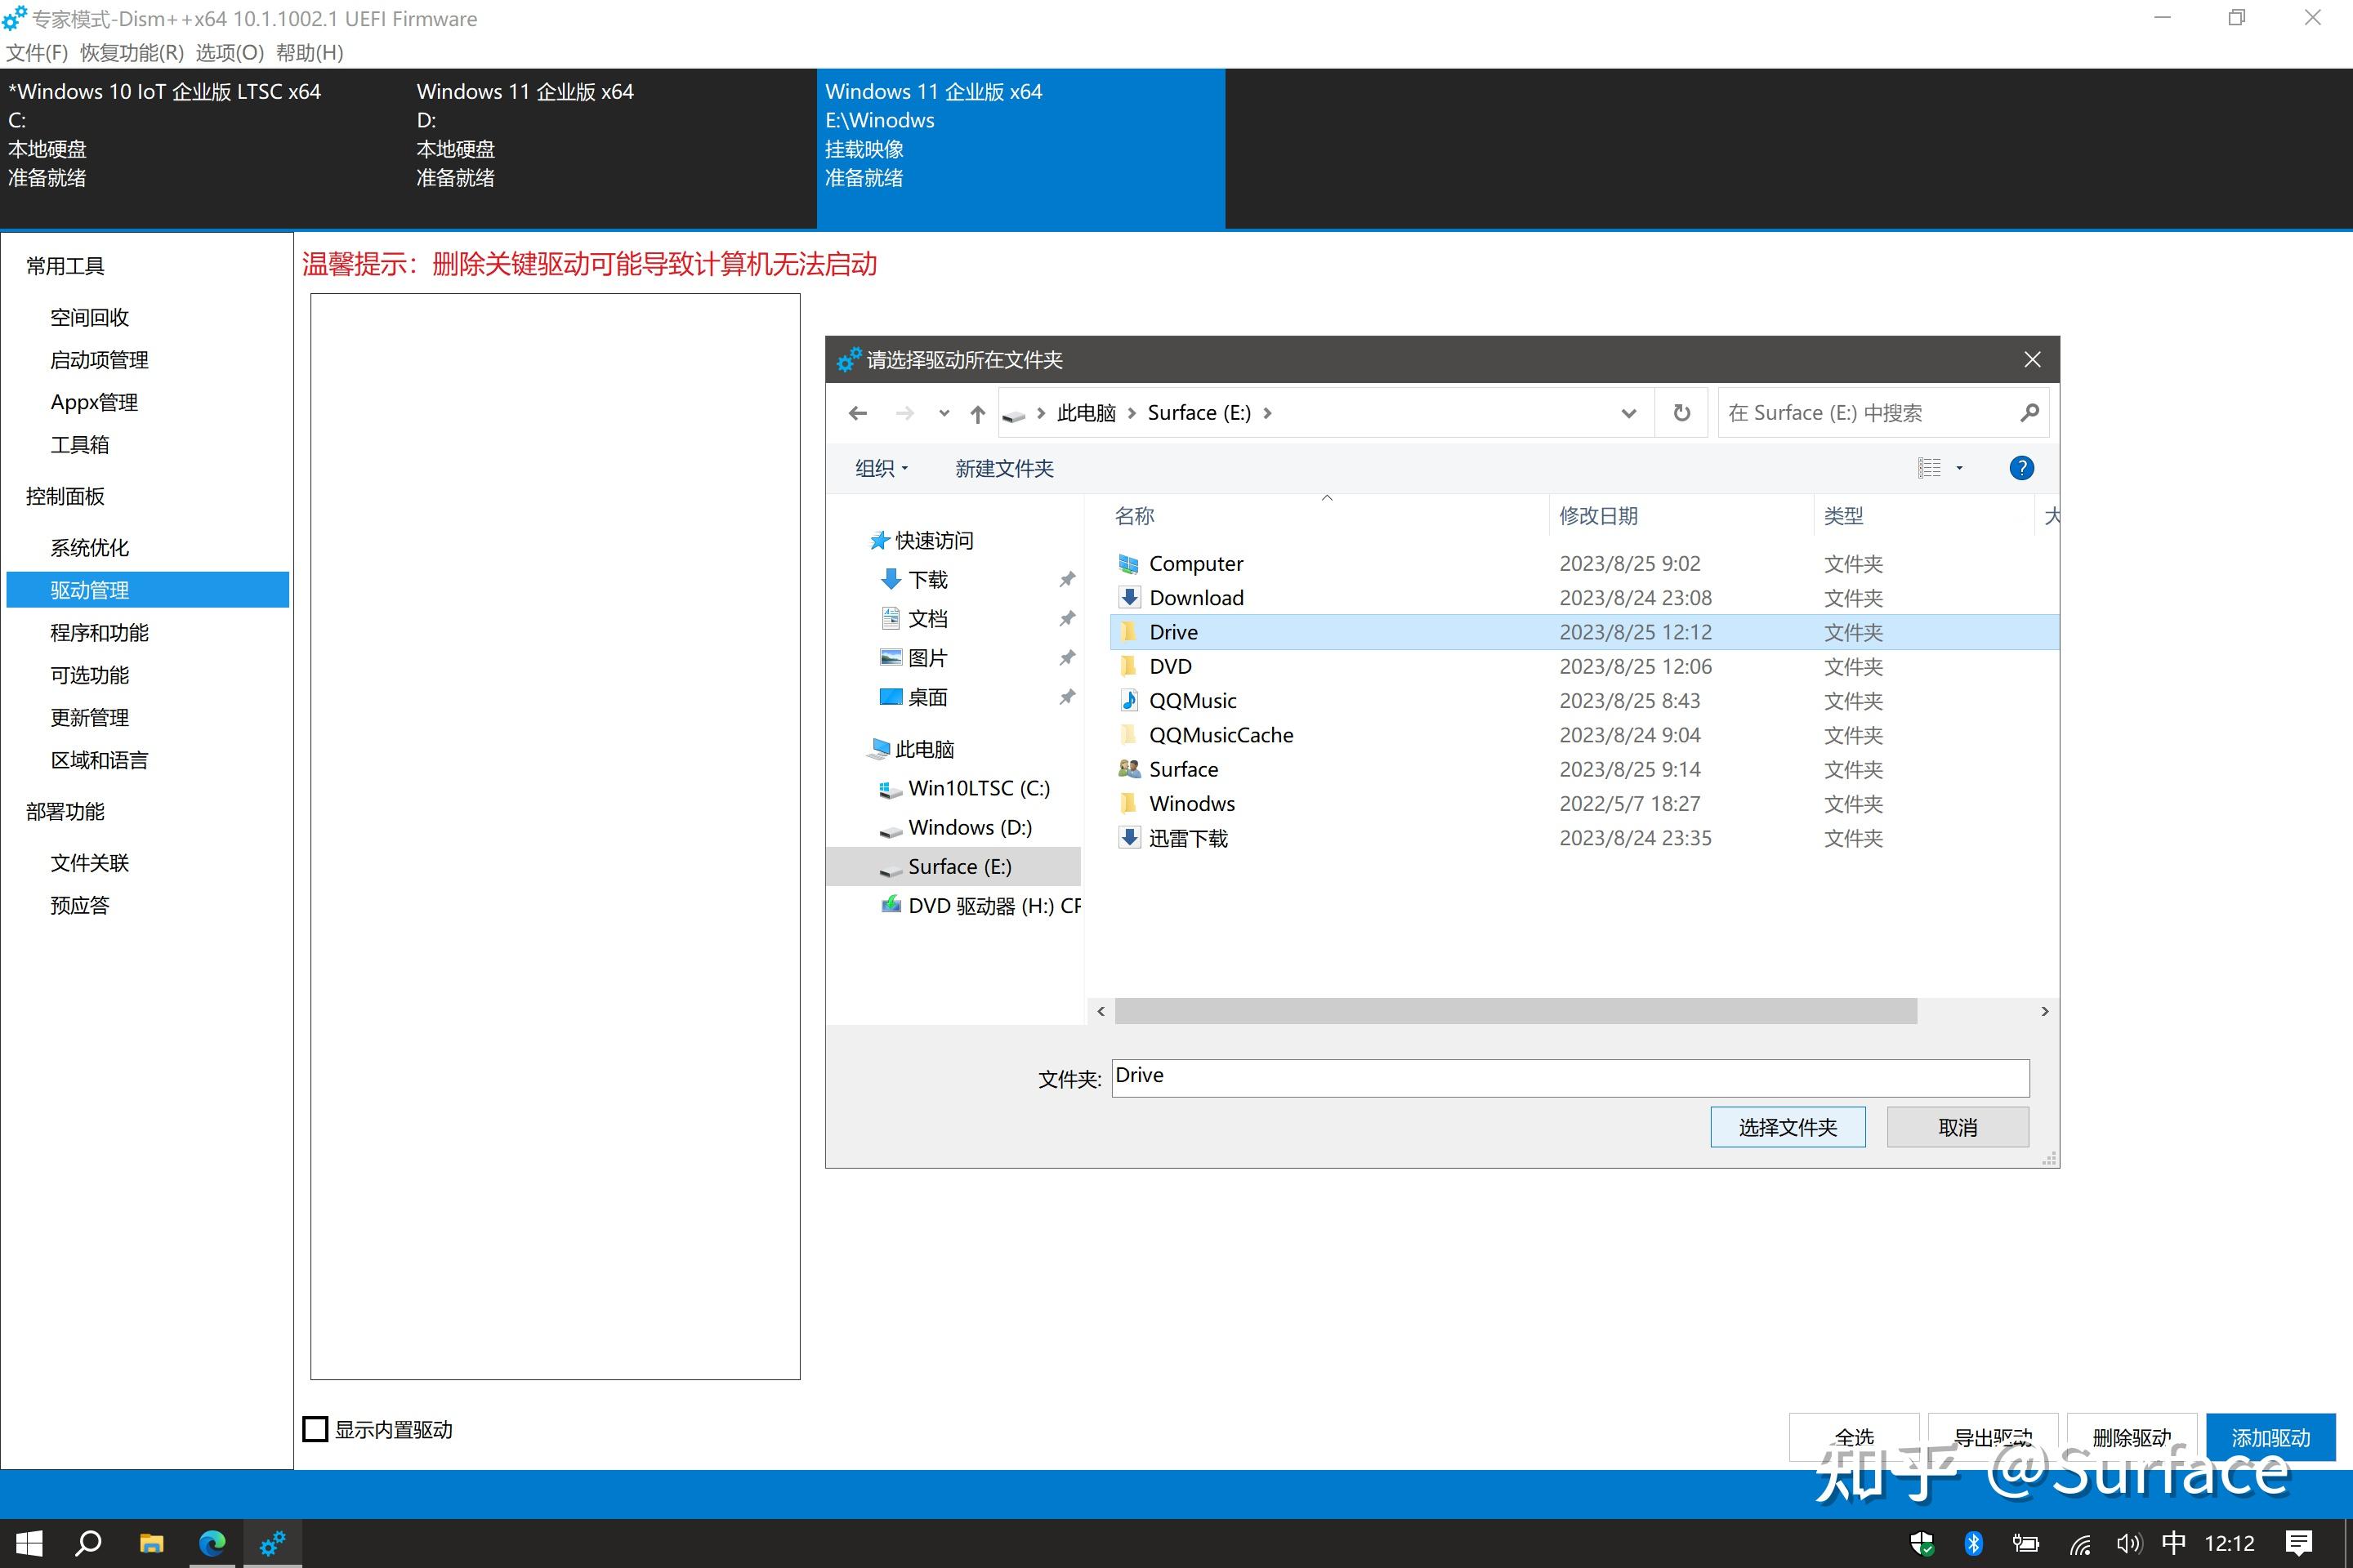
Task: Open the 组织 dropdown menu
Action: point(882,468)
